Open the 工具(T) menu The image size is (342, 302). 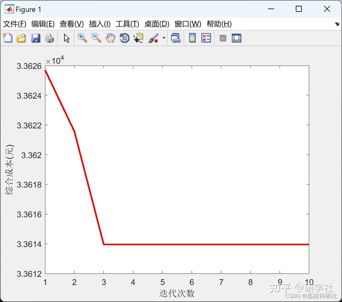click(127, 24)
